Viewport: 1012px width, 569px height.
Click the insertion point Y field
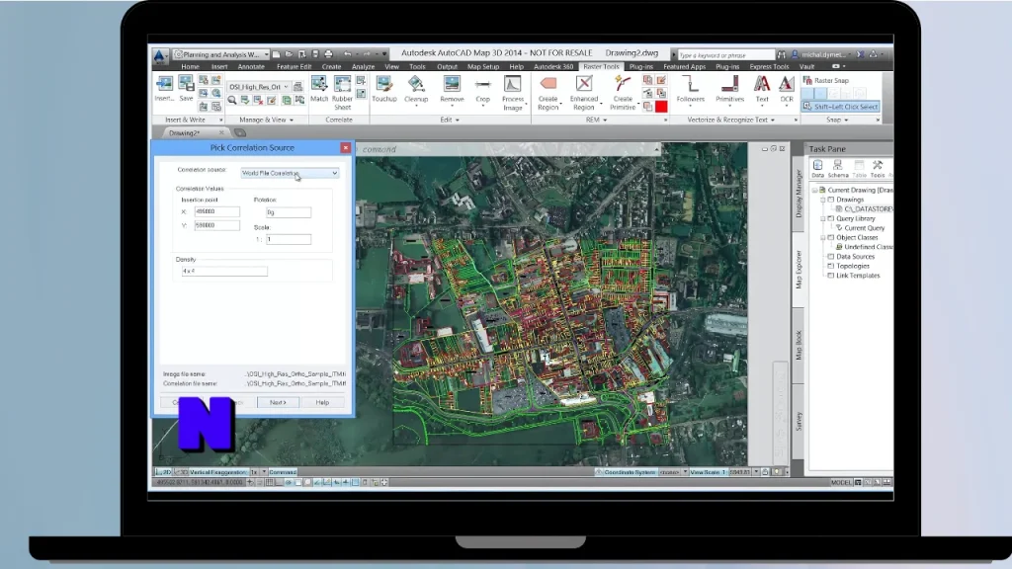point(216,225)
